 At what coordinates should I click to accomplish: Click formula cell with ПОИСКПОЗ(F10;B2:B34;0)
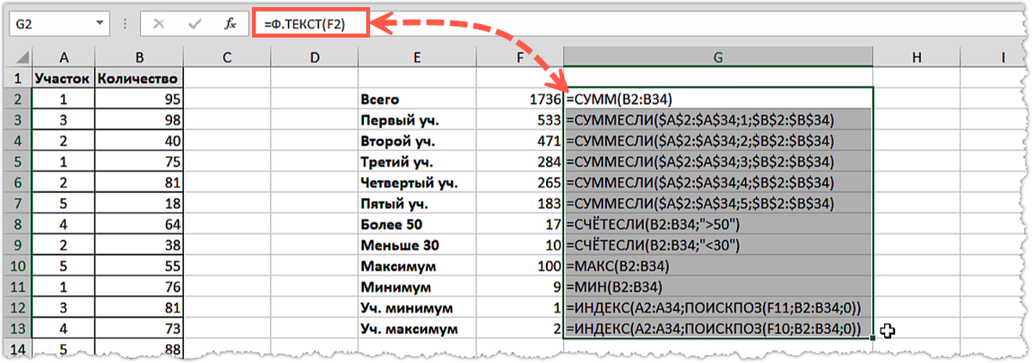pyautogui.click(x=718, y=329)
